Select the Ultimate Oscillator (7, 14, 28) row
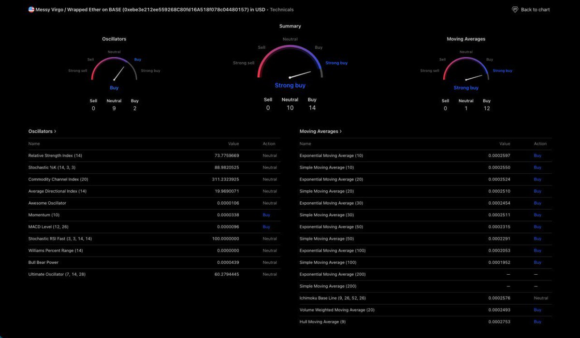The width and height of the screenshot is (580, 338). coord(154,274)
